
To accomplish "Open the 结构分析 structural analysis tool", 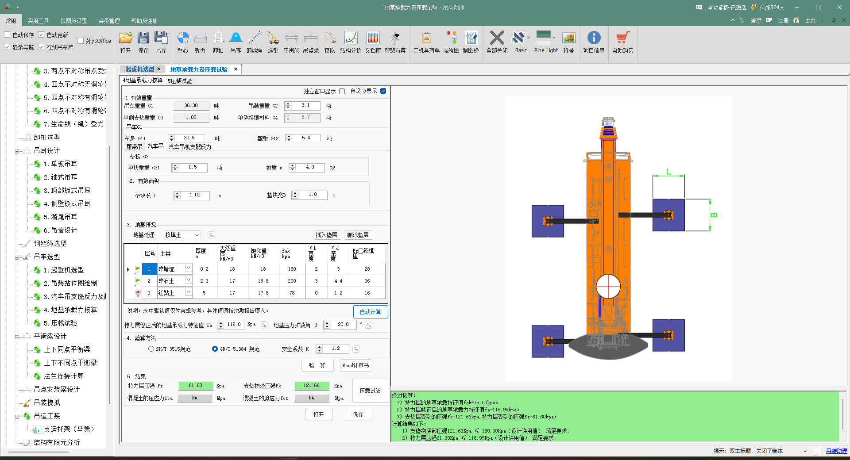I will point(351,42).
